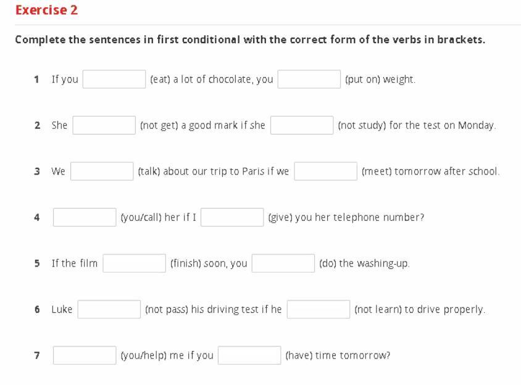Click the blank field for "(eat)"
This screenshot has width=521, height=385.
[x=114, y=80]
